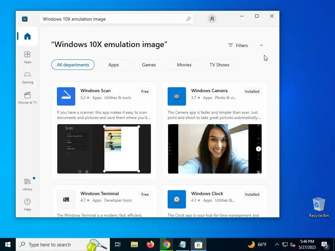Open the Windows Terminal title link
Image resolution: width=335 pixels, height=251 pixels.
coord(99,193)
